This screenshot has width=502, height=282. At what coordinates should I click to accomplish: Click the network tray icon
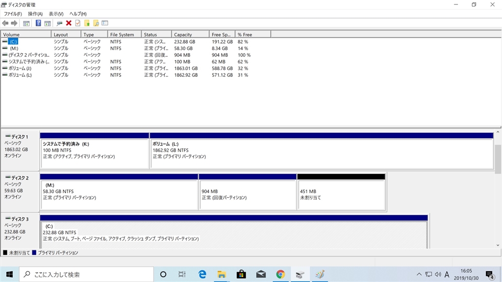tap(428, 274)
